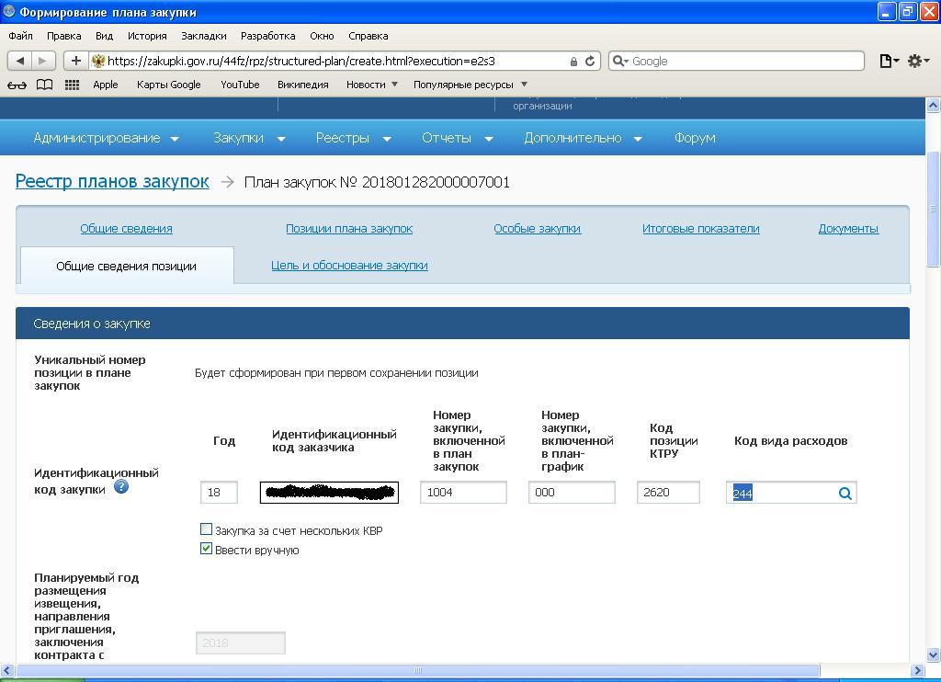Expand the Реестры navigation dropdown
Screen dimensions: 941x682
(353, 138)
